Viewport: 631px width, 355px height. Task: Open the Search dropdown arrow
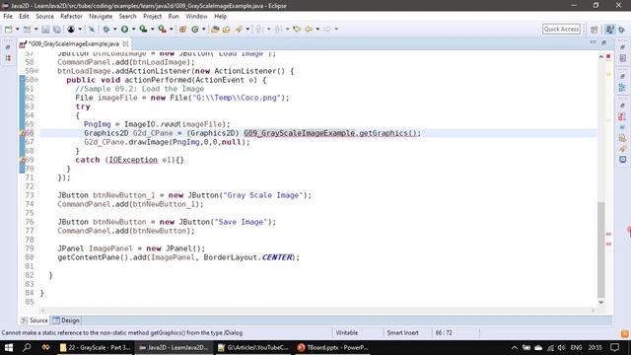pyautogui.click(x=247, y=29)
